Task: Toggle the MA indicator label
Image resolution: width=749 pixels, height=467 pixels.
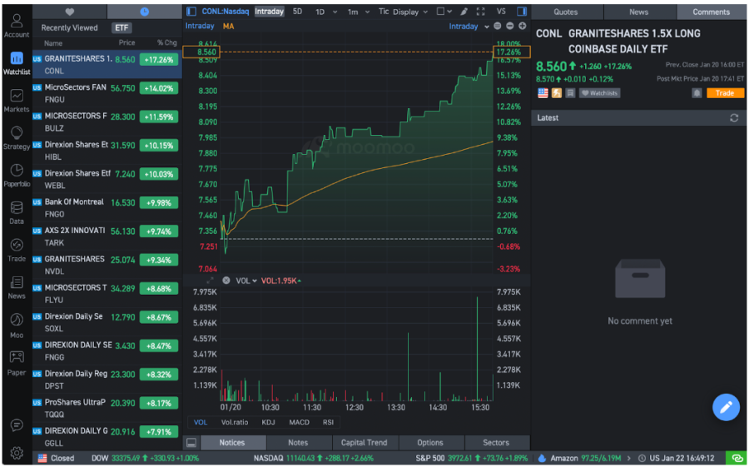Action: pyautogui.click(x=228, y=27)
